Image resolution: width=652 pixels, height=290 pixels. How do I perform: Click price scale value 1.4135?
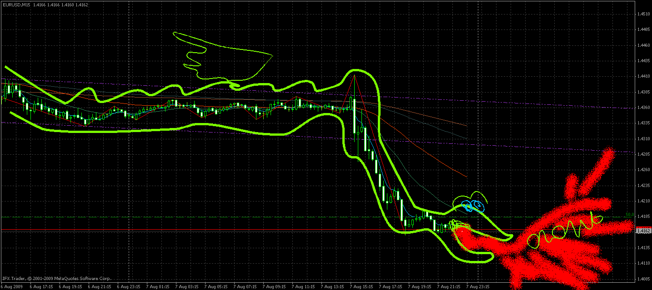click(x=643, y=247)
